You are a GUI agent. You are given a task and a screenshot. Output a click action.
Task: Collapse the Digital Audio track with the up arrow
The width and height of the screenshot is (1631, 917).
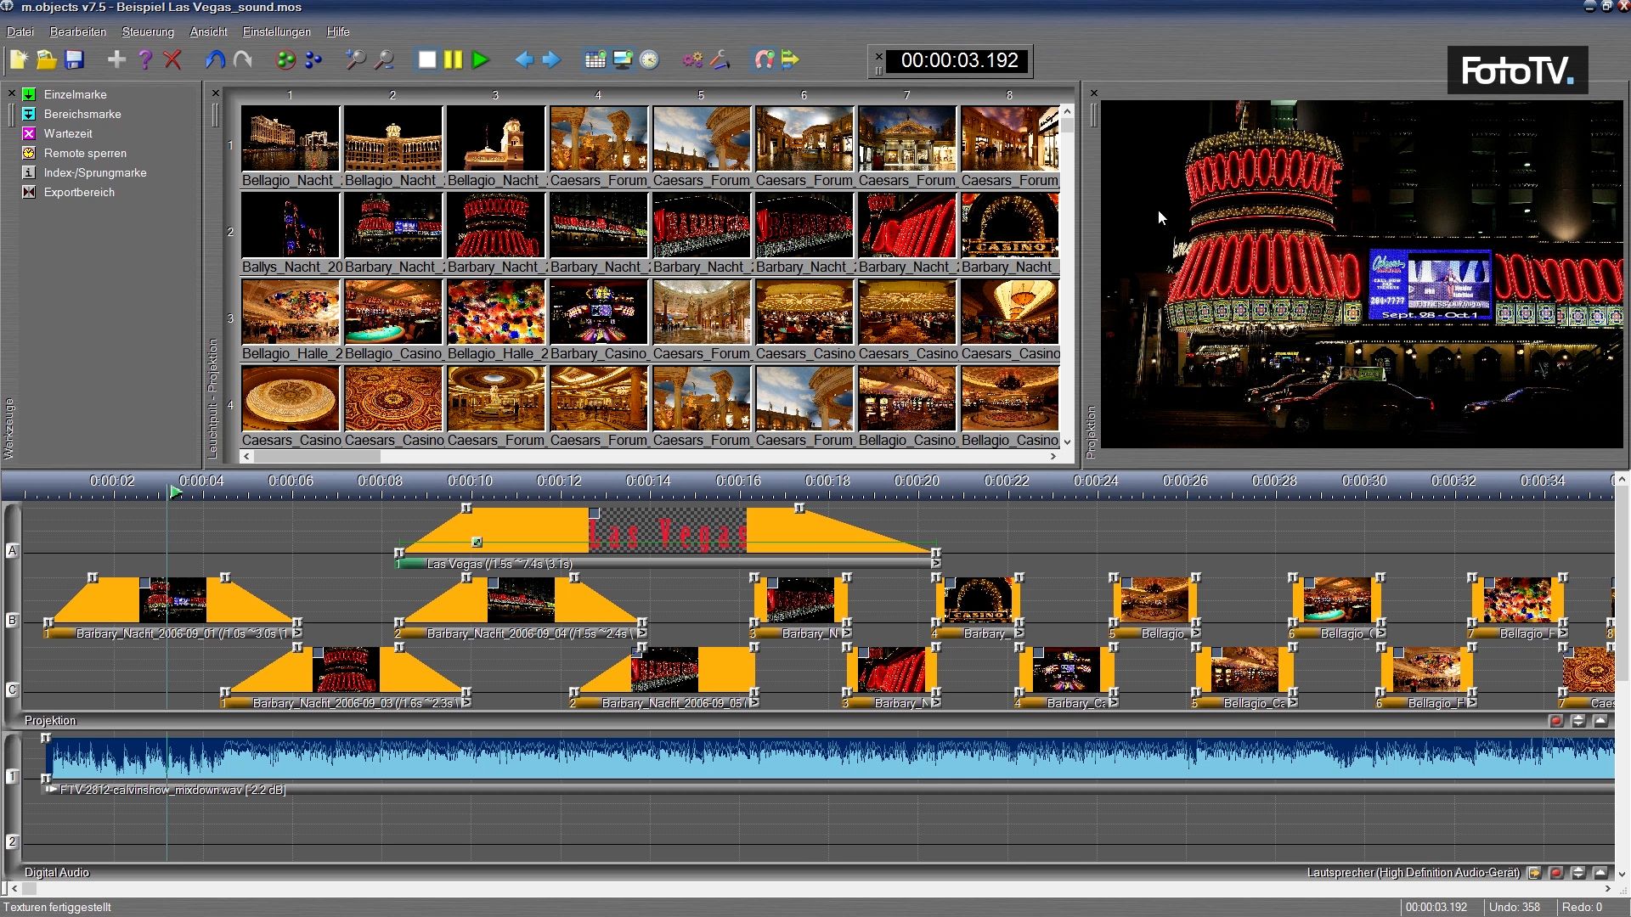pyautogui.click(x=1600, y=873)
